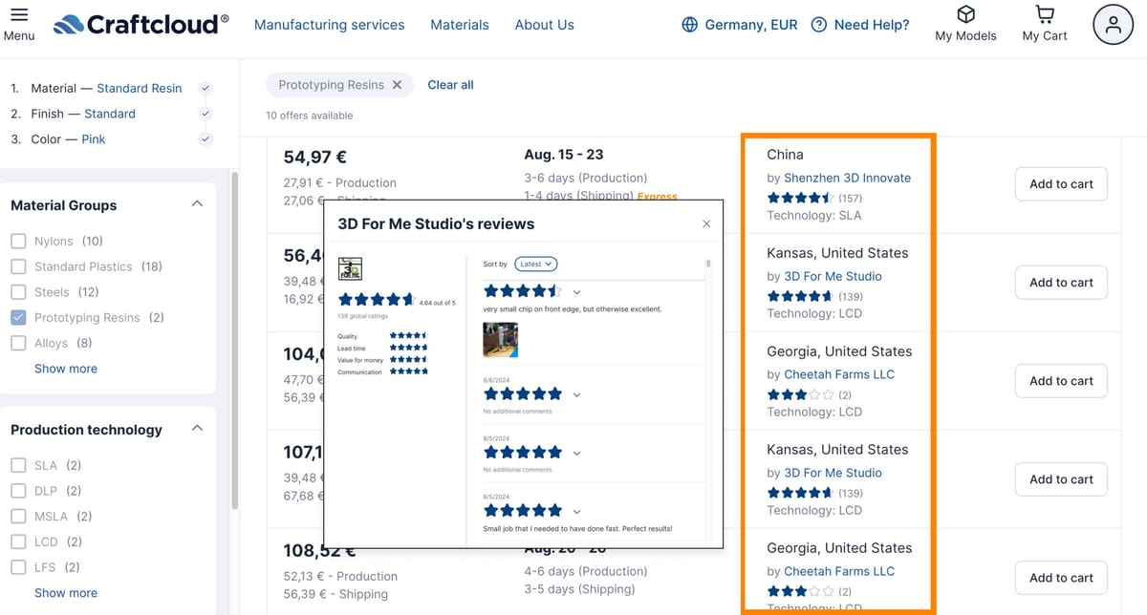Viewport: 1147px width, 615px height.
Task: Show more Production technology options
Action: (x=66, y=593)
